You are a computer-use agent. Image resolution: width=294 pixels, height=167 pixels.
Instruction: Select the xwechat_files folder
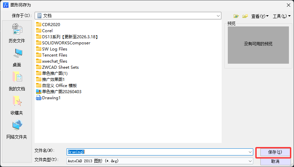[52, 61]
